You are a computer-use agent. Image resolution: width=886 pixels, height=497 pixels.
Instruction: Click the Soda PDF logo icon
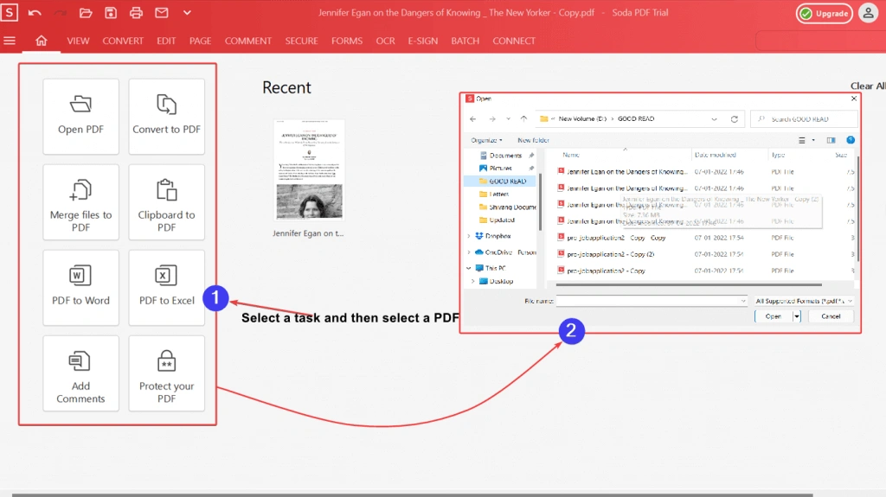click(x=9, y=12)
